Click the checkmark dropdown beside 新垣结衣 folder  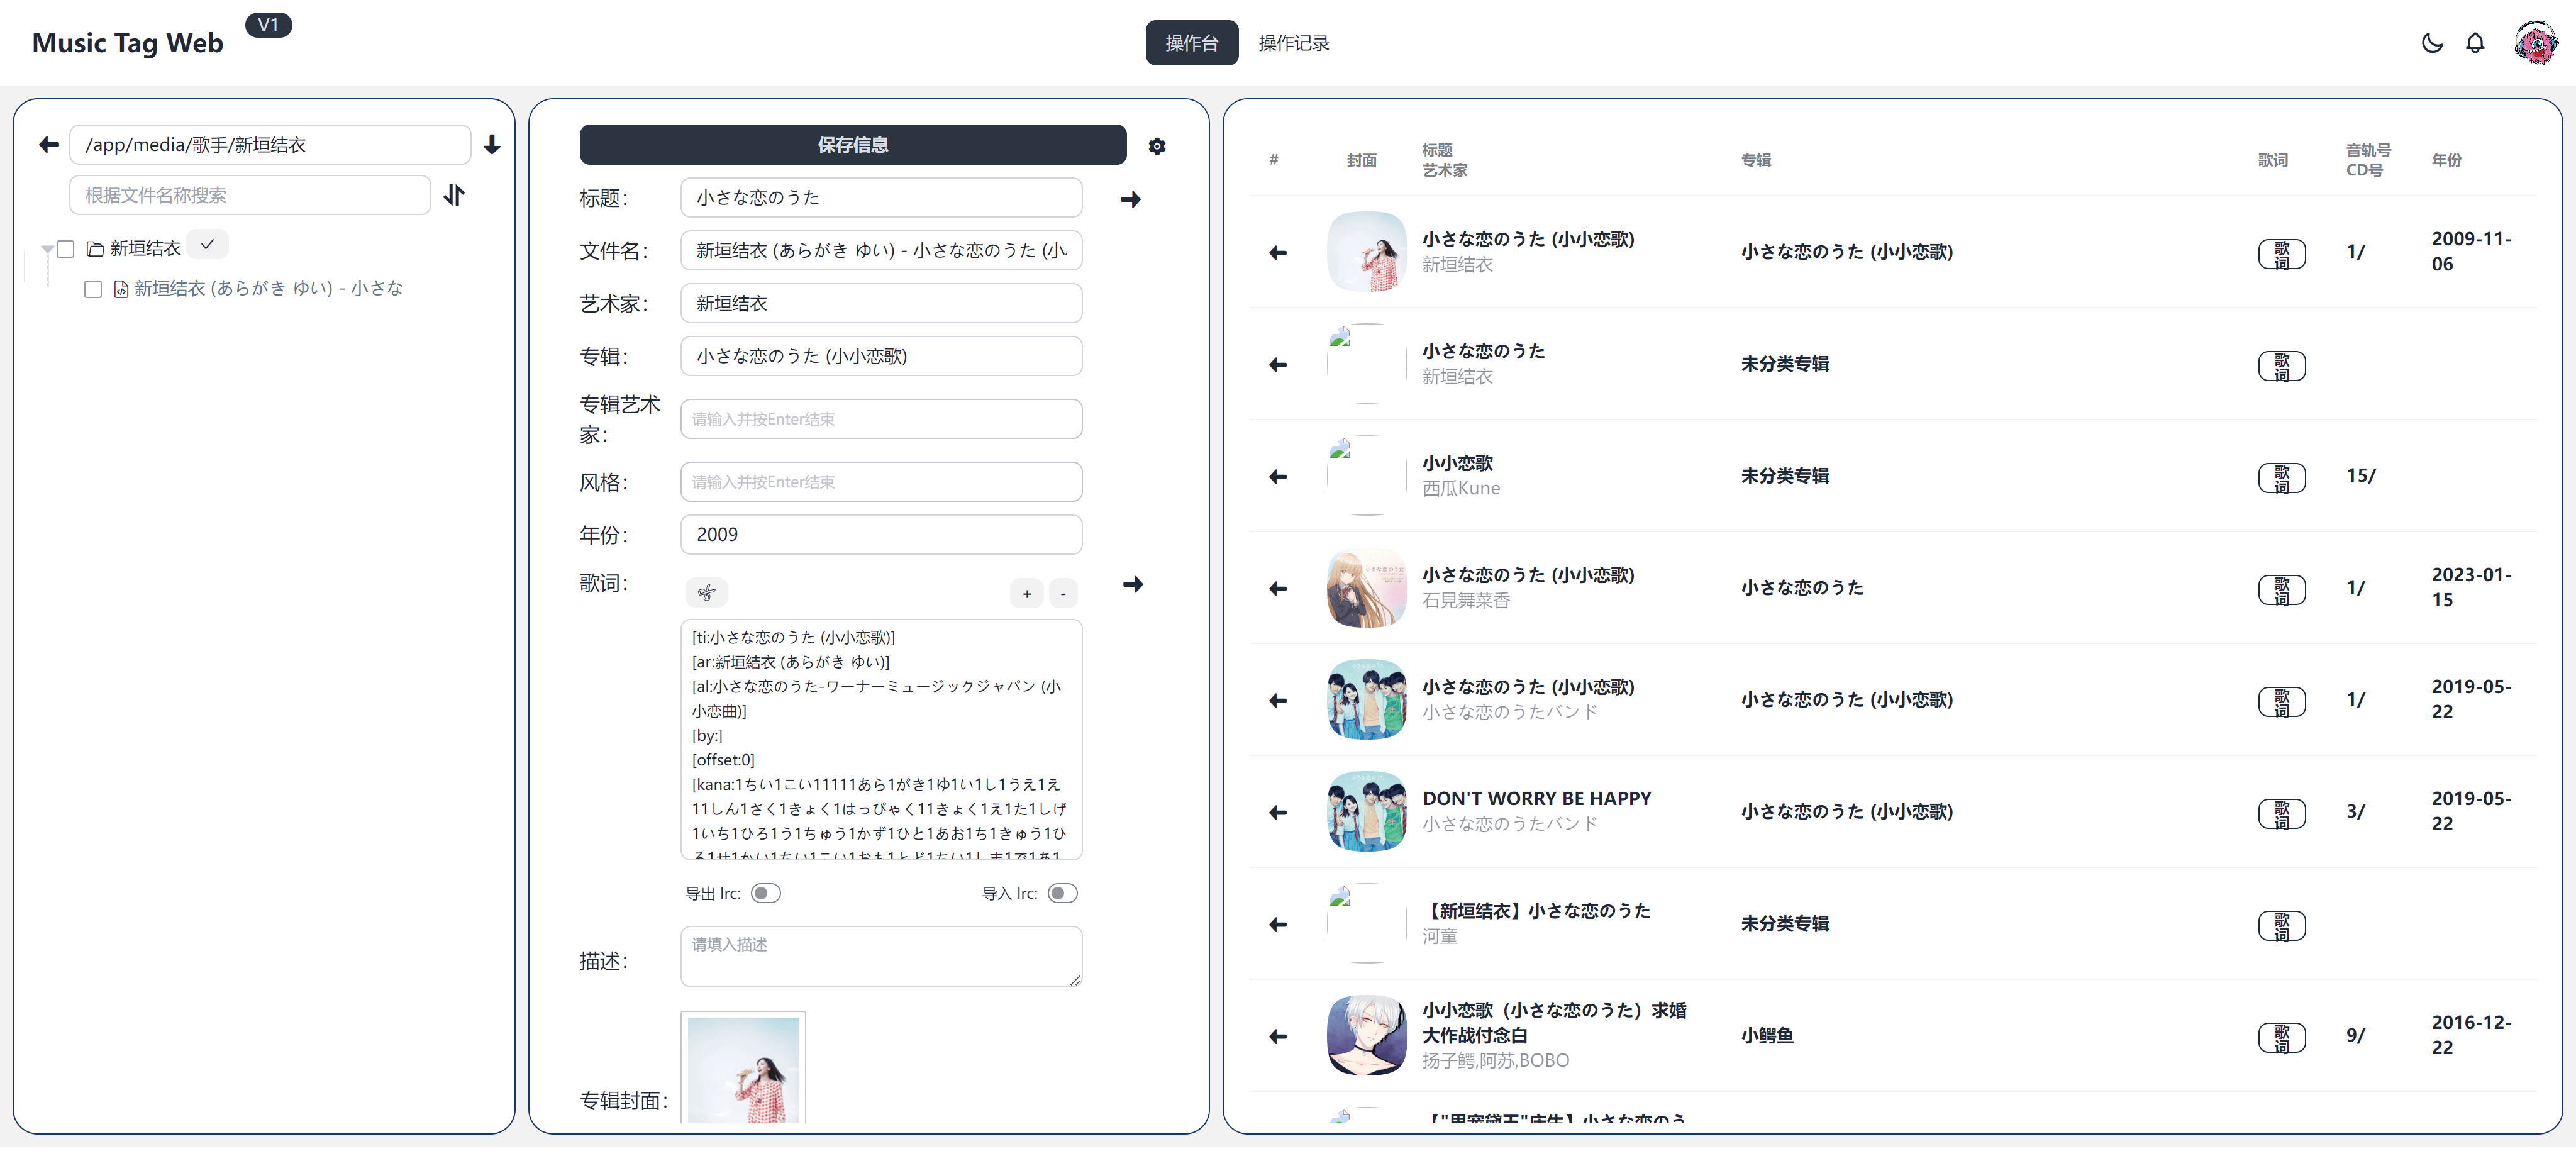(208, 245)
